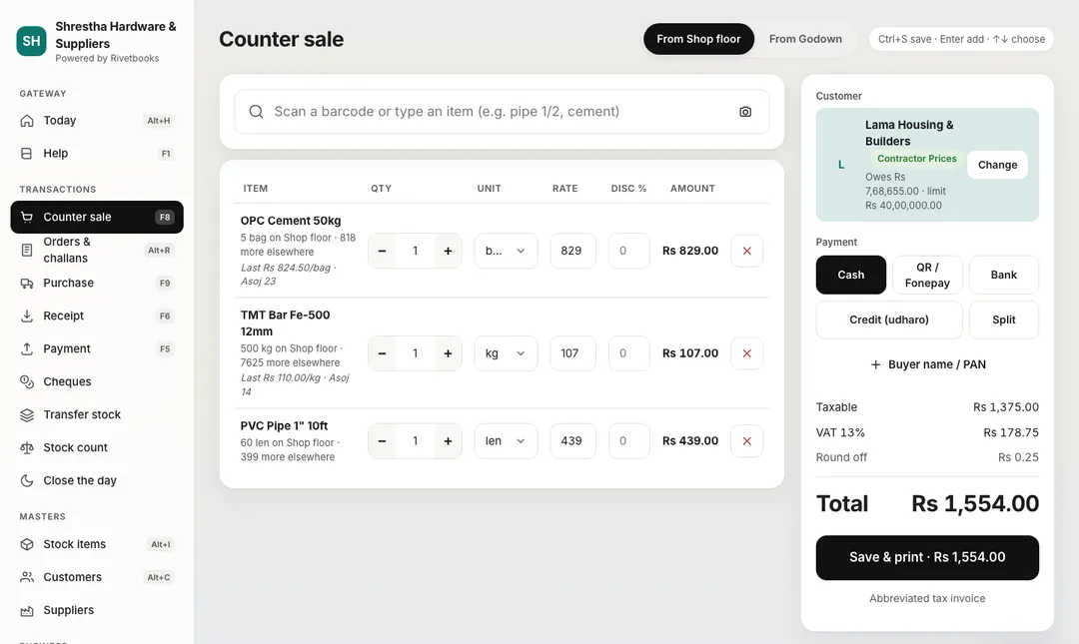Screen dimensions: 1079x644
Task: Edit rate 107 for TMT Bar
Action: point(572,353)
